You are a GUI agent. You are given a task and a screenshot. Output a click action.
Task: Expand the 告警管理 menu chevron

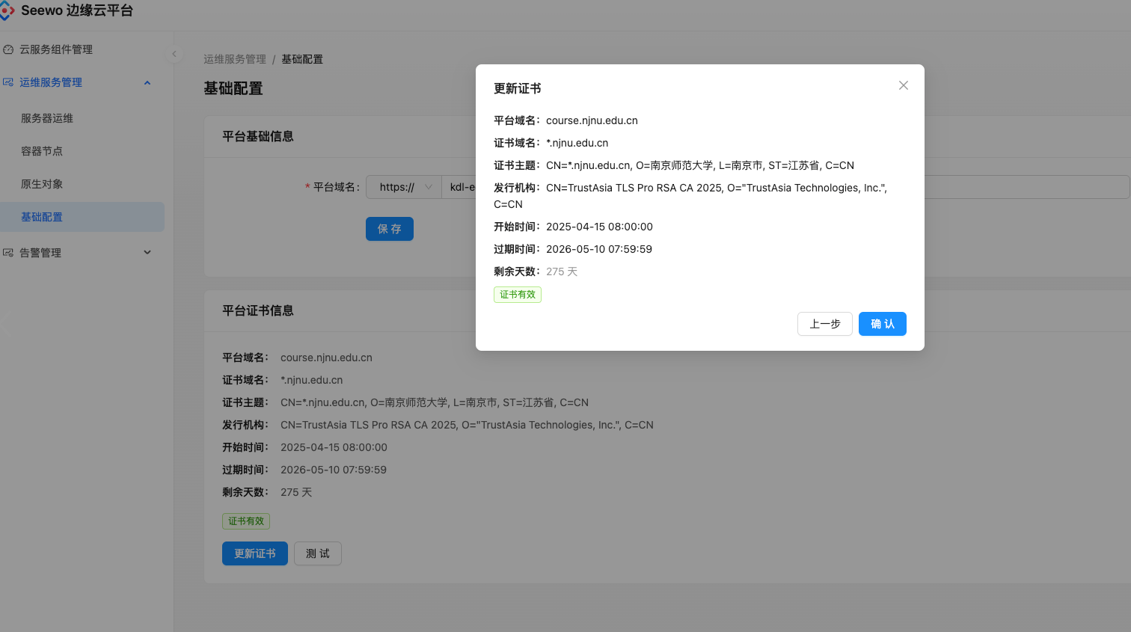click(147, 253)
